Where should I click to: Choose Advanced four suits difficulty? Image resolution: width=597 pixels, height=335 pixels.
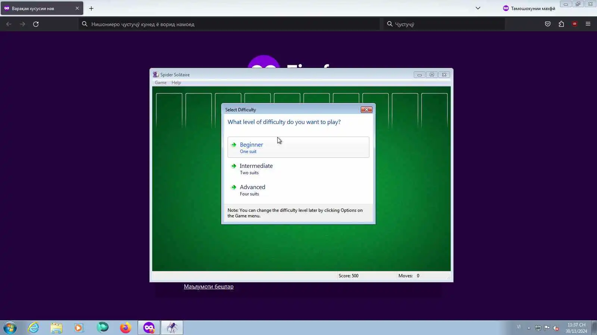coord(298,190)
